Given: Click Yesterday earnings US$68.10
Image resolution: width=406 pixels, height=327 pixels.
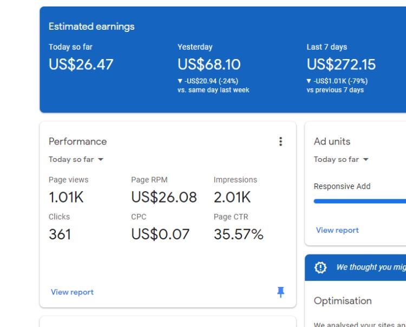Looking at the screenshot, I should 209,64.
